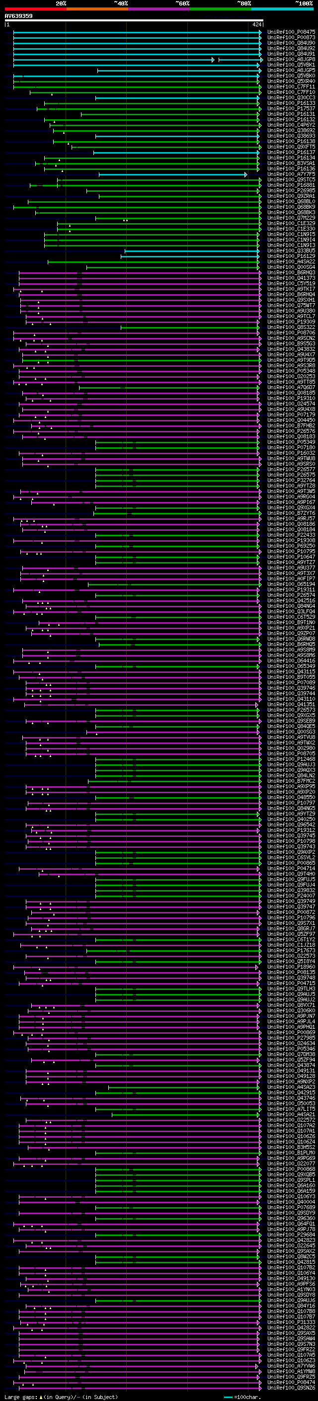Select the UniRef100_A7YVW6 hit
The image size is (318, 1401).
tap(291, 1366)
